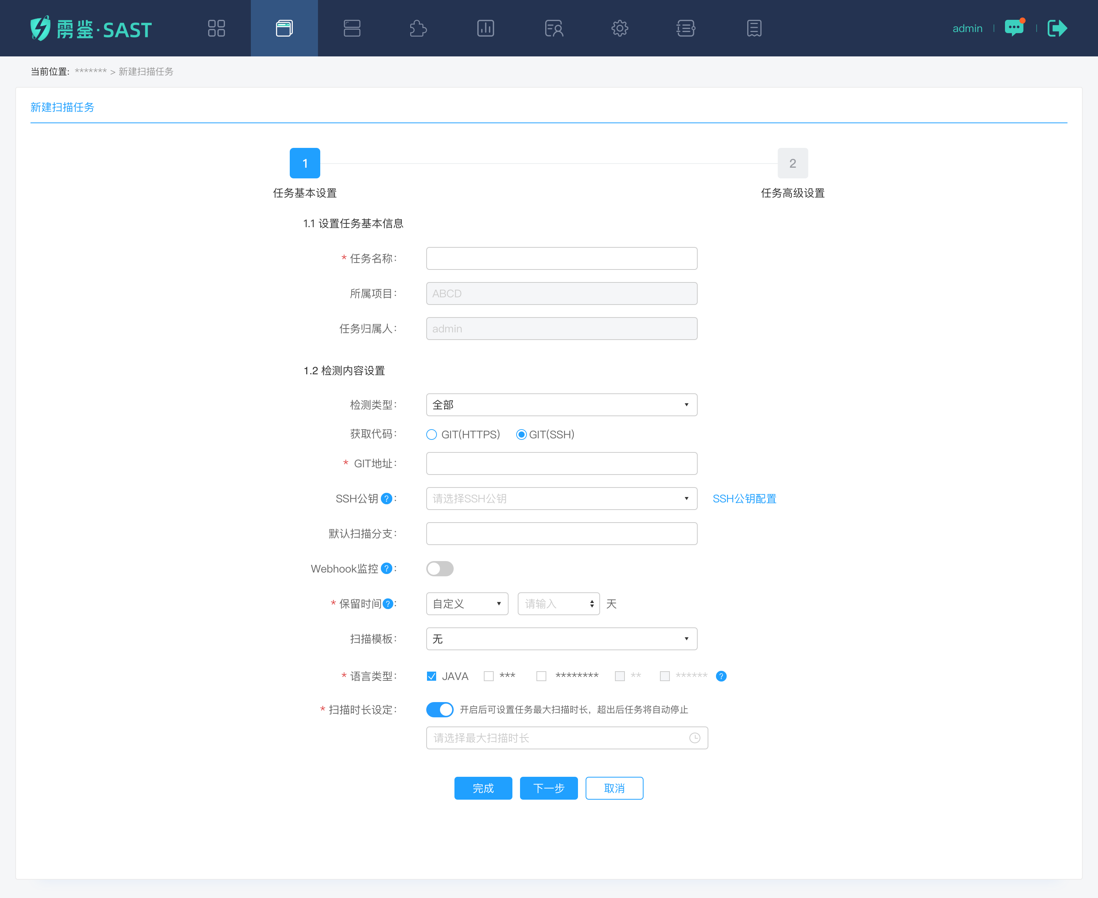Open the bar chart statistics icon
Screen dimensions: 1098x898
coord(485,28)
